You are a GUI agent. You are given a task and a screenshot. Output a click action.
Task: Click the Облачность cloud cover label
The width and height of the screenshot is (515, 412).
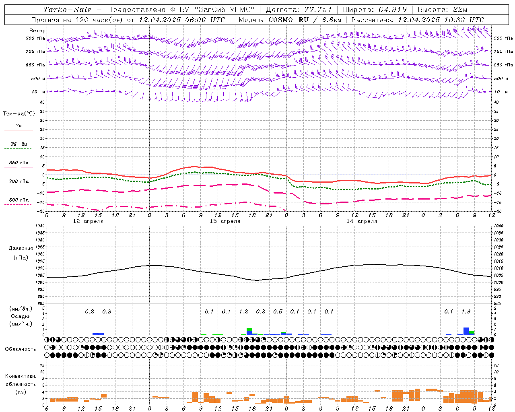click(x=21, y=349)
